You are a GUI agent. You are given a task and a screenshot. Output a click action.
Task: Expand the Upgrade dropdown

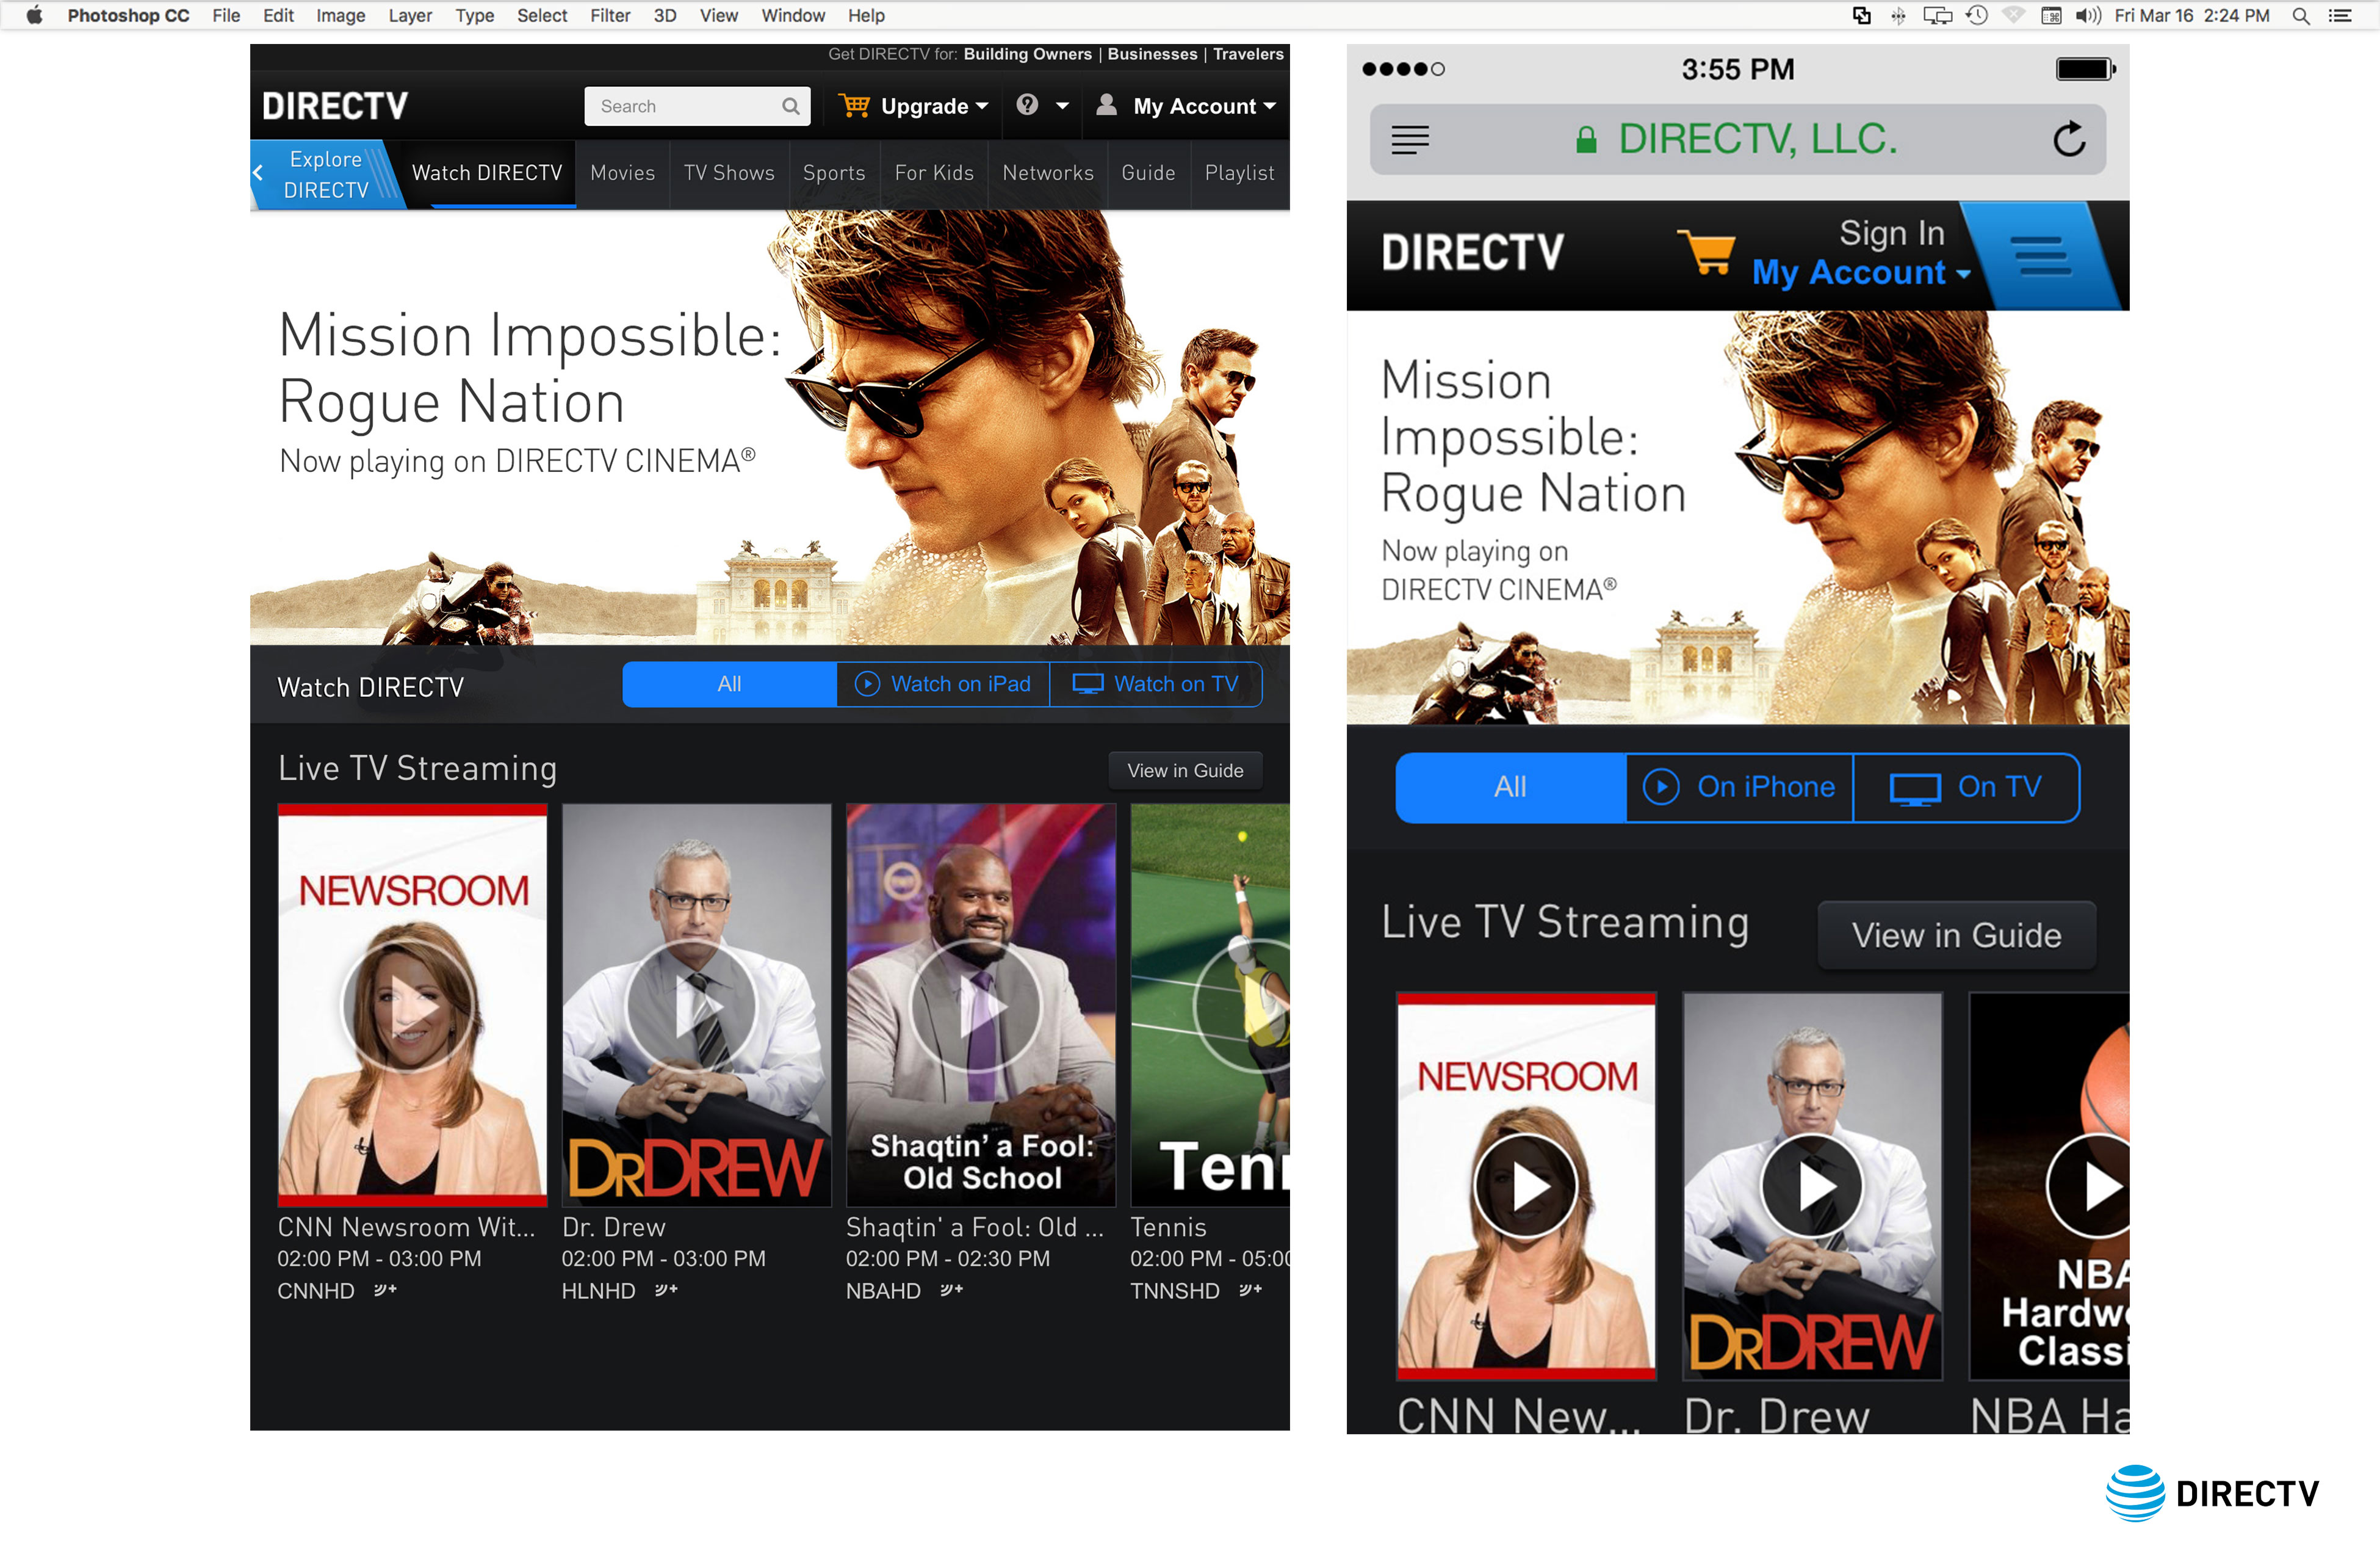pyautogui.click(x=982, y=106)
